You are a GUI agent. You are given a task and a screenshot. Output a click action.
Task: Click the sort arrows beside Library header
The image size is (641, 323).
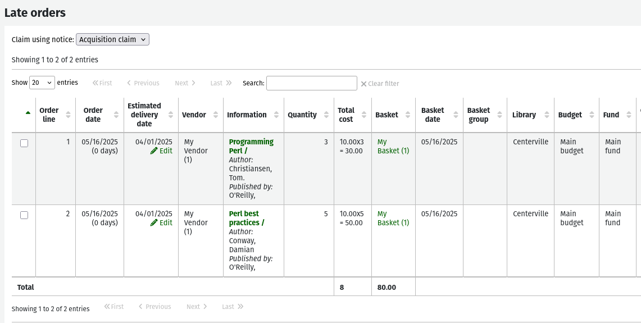tap(547, 115)
